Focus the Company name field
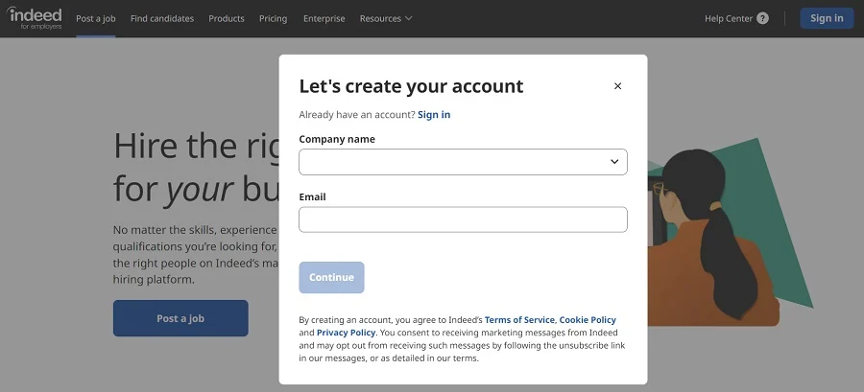 pos(463,162)
